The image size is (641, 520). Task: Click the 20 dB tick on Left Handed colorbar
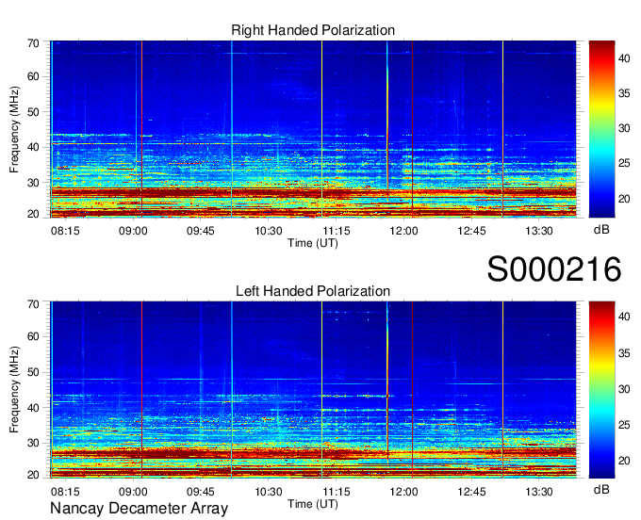coord(624,461)
